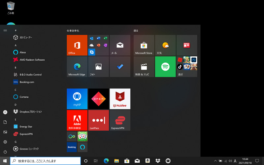This screenshot has width=264, height=165.
Task: Open the Office tile
Action: pyautogui.click(x=77, y=45)
